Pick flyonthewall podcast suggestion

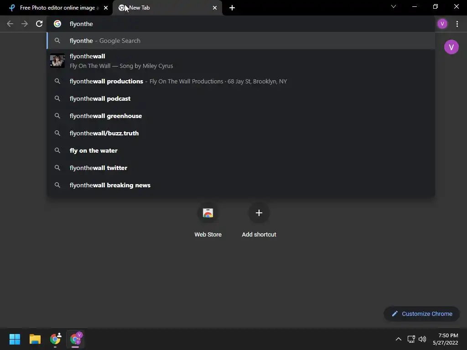241,98
